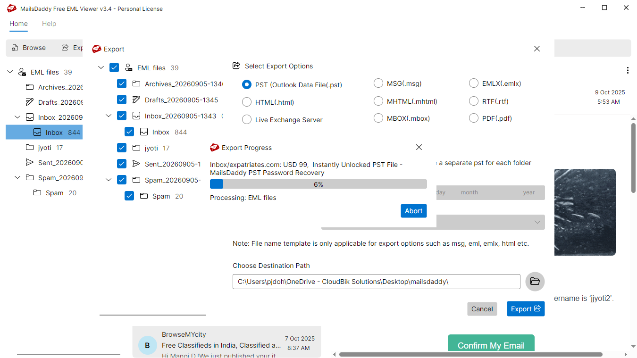This screenshot has height=358, width=637.
Task: Choose MSG(.msg) export format
Action: (378, 83)
